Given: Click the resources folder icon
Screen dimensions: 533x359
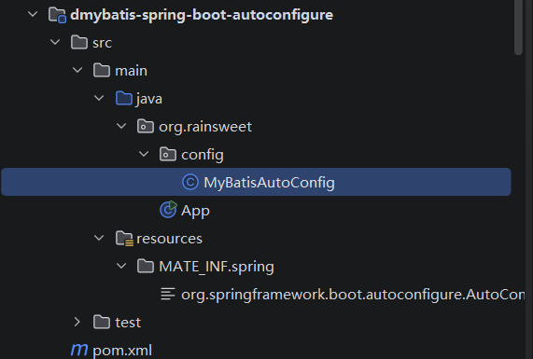Looking at the screenshot, I should (124, 238).
